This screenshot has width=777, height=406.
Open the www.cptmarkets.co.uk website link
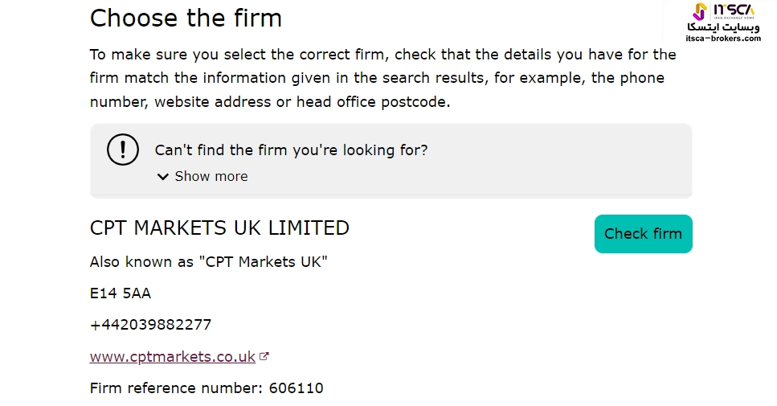tap(173, 357)
